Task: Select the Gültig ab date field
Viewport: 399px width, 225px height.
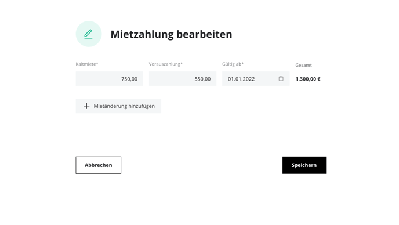Action: [x=256, y=79]
